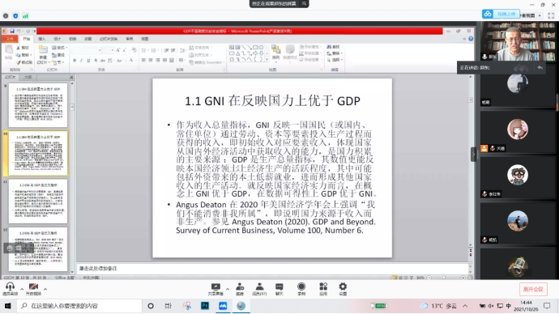Switch to the 插入 ribbon tab in PowerPoint
Screen dimensions: 559x314
[x=41, y=39]
